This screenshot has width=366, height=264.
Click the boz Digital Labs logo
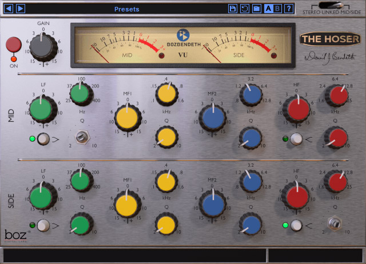pyautogui.click(x=16, y=235)
